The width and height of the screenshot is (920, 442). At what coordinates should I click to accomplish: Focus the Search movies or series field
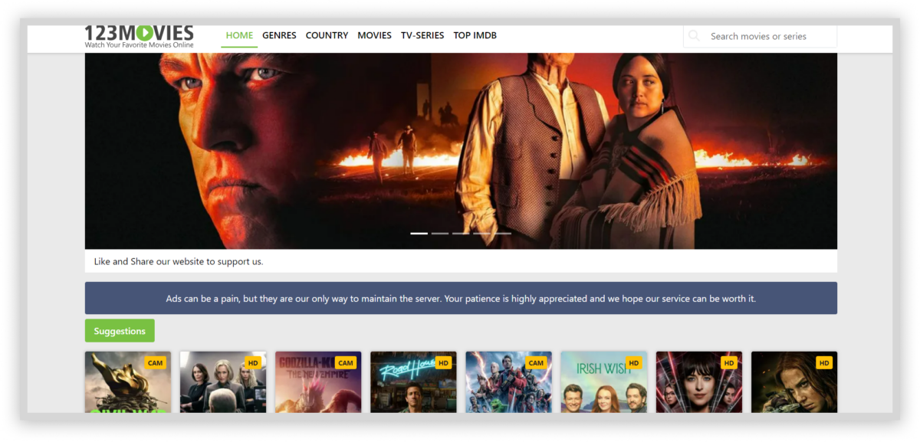(760, 36)
